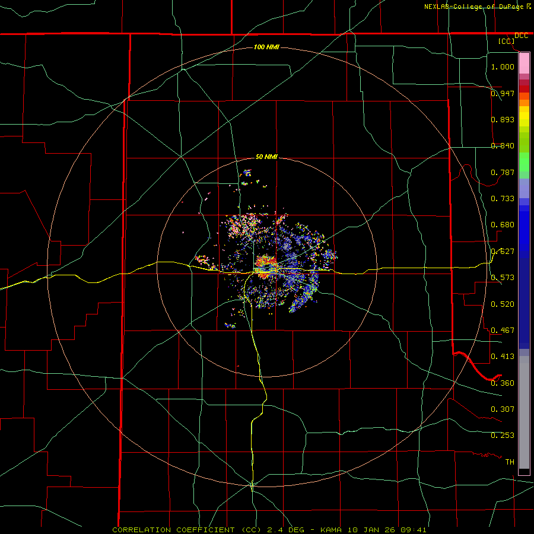Click the 0.360 scale value
Viewport: 534px width, 534px height.
point(503,383)
